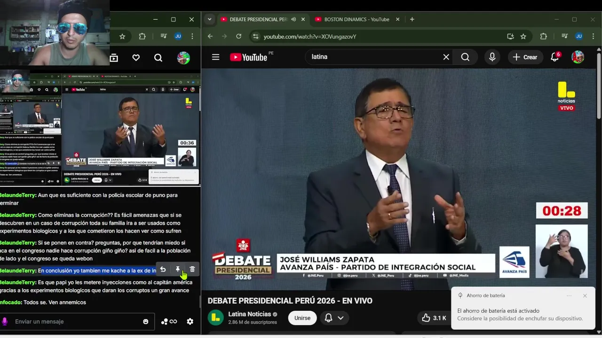The height and width of the screenshot is (338, 602).
Task: Open Chrome menu in the YouTube window
Action: (592, 36)
